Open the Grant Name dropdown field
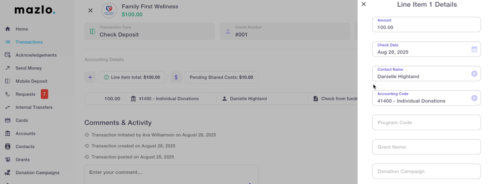 (426, 147)
